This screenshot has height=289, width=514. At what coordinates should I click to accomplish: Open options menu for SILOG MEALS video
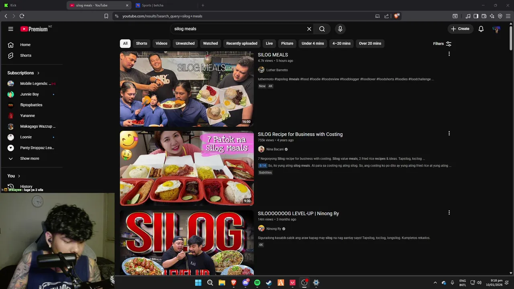[449, 54]
